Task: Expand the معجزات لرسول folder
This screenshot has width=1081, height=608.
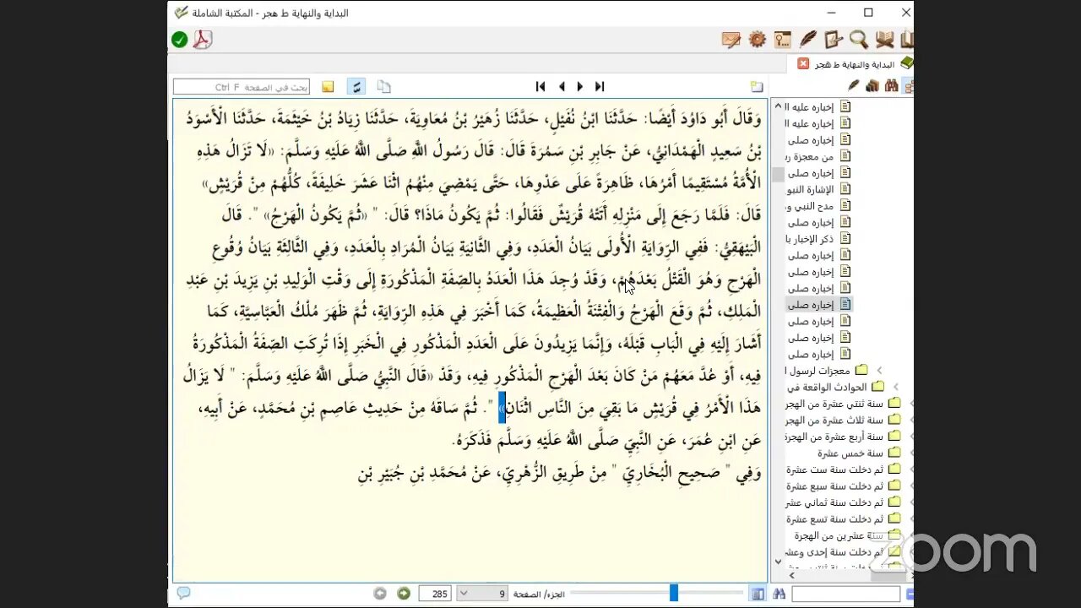Action: tap(879, 371)
